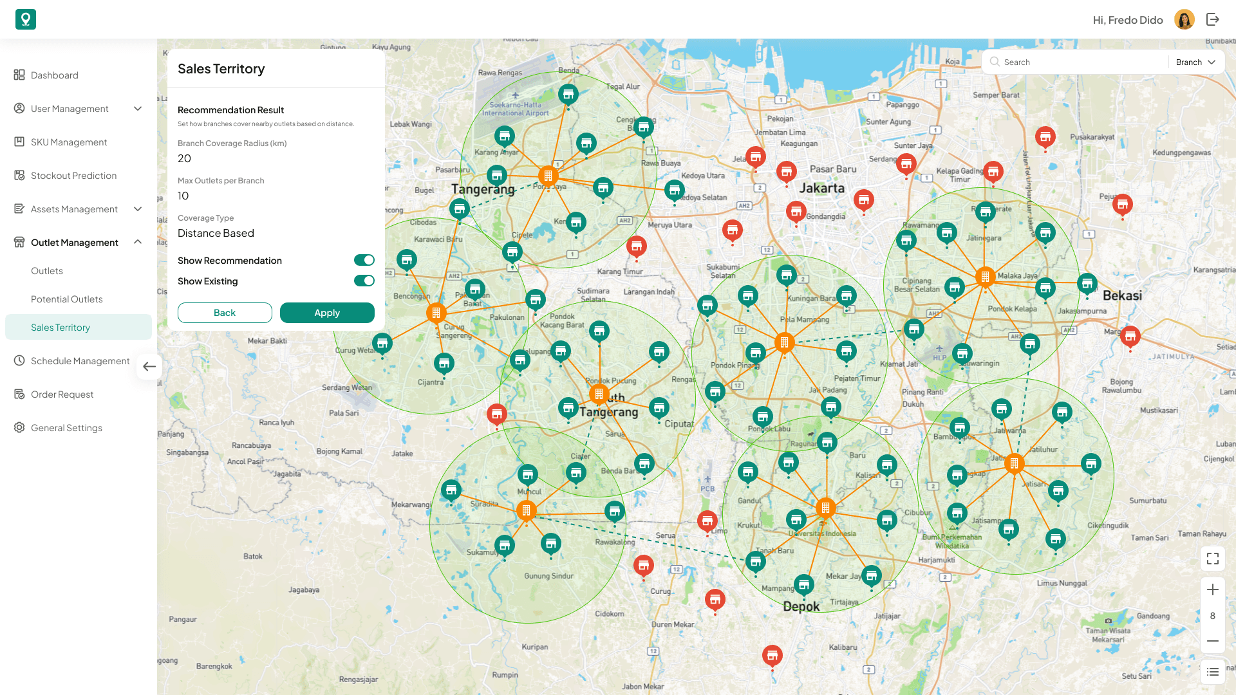Open the user profile avatar
The image size is (1236, 695).
tap(1184, 19)
